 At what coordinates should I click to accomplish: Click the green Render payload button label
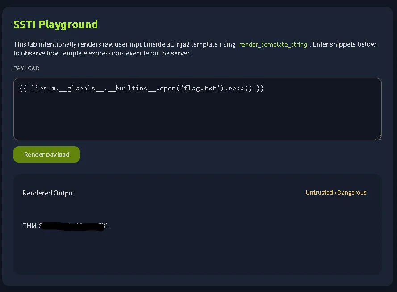(x=46, y=154)
